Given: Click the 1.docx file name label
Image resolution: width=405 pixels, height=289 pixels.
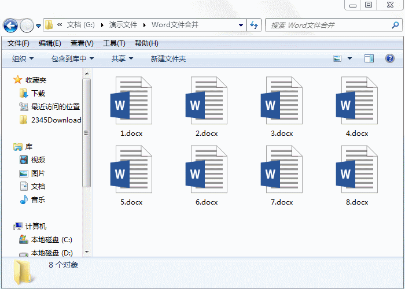Looking at the screenshot, I should pyautogui.click(x=131, y=134).
